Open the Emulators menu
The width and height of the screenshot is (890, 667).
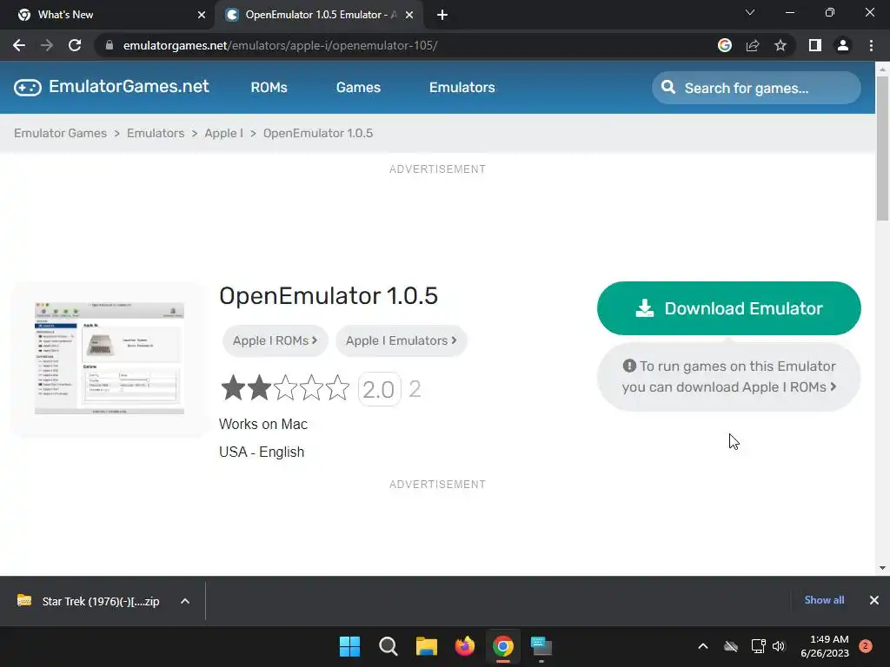[462, 88]
